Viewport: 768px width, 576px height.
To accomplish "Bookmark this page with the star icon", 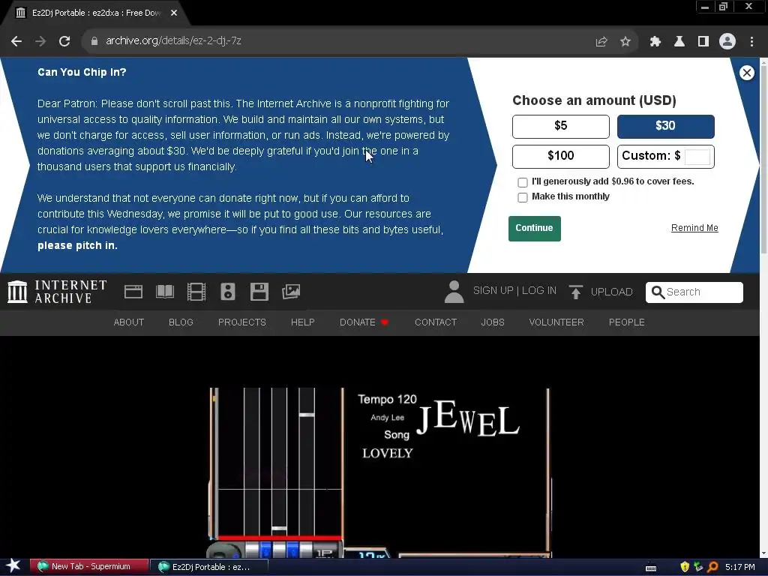I will pyautogui.click(x=625, y=41).
